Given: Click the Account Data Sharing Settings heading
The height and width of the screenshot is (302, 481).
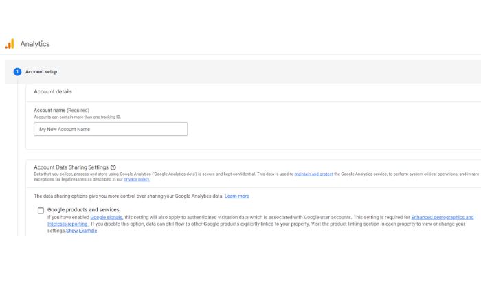Looking at the screenshot, I should pos(71,167).
